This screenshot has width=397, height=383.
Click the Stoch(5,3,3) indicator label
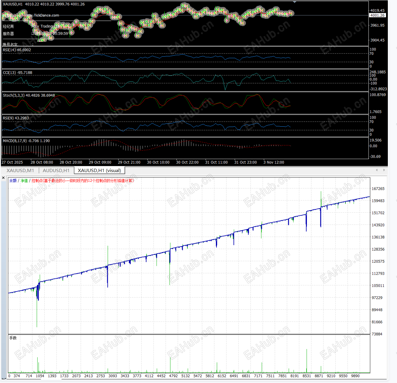(x=29, y=95)
